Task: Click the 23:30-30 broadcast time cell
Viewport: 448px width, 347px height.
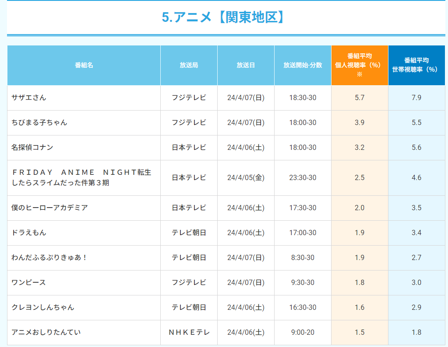Action: click(x=303, y=177)
